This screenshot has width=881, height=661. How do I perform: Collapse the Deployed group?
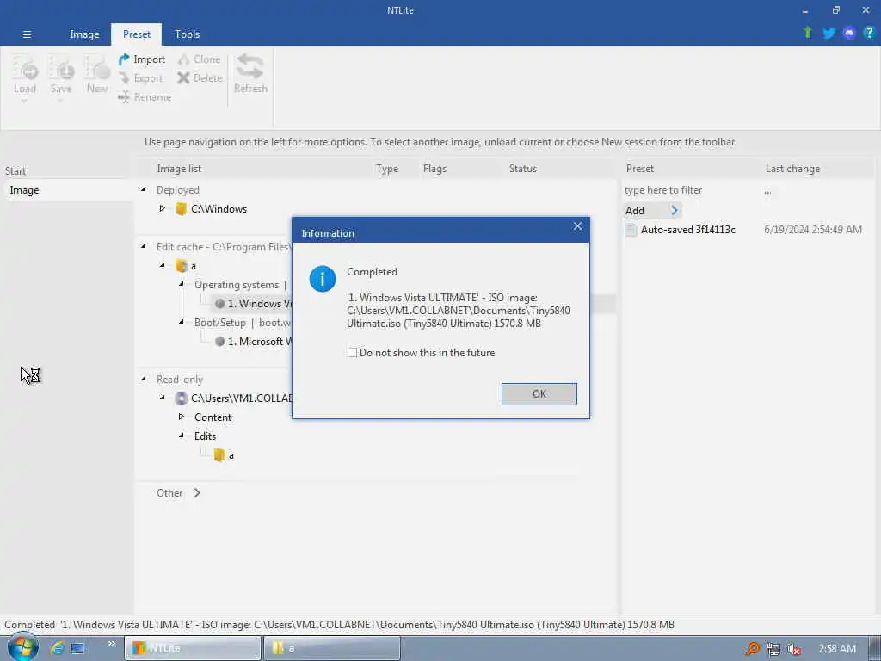click(x=144, y=190)
